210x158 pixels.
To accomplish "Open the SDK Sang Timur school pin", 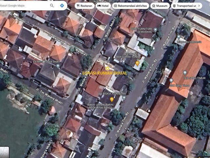I will point(171,81).
